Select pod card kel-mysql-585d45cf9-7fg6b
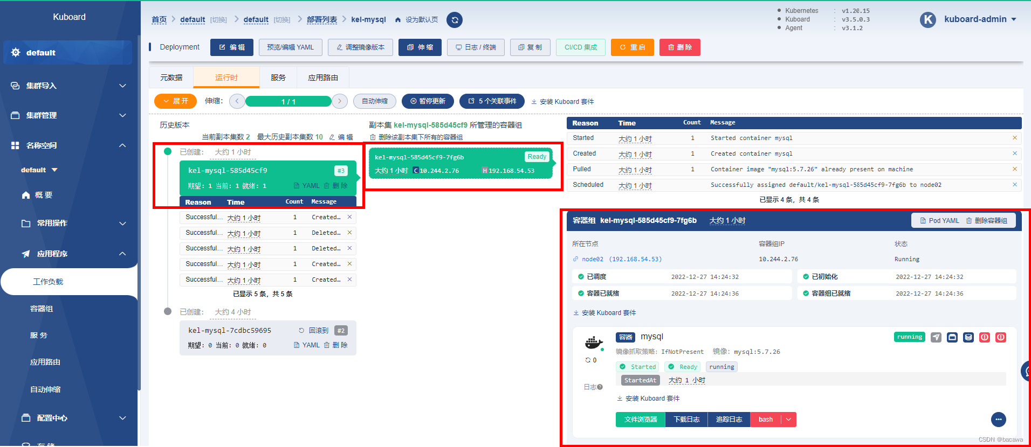Viewport: 1031px width, 447px height. click(x=460, y=163)
